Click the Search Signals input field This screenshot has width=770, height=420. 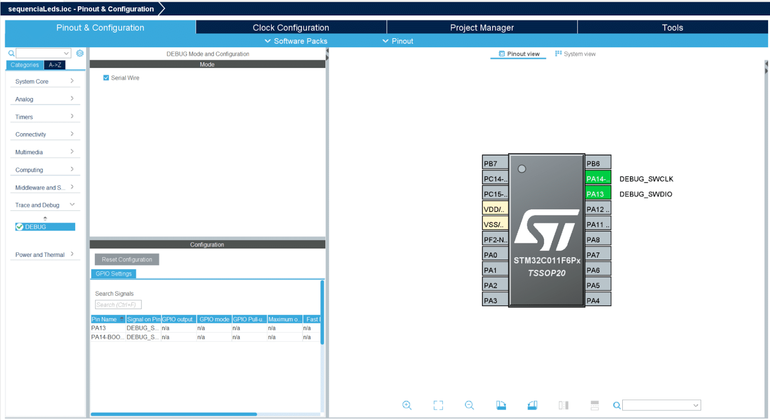click(x=118, y=305)
